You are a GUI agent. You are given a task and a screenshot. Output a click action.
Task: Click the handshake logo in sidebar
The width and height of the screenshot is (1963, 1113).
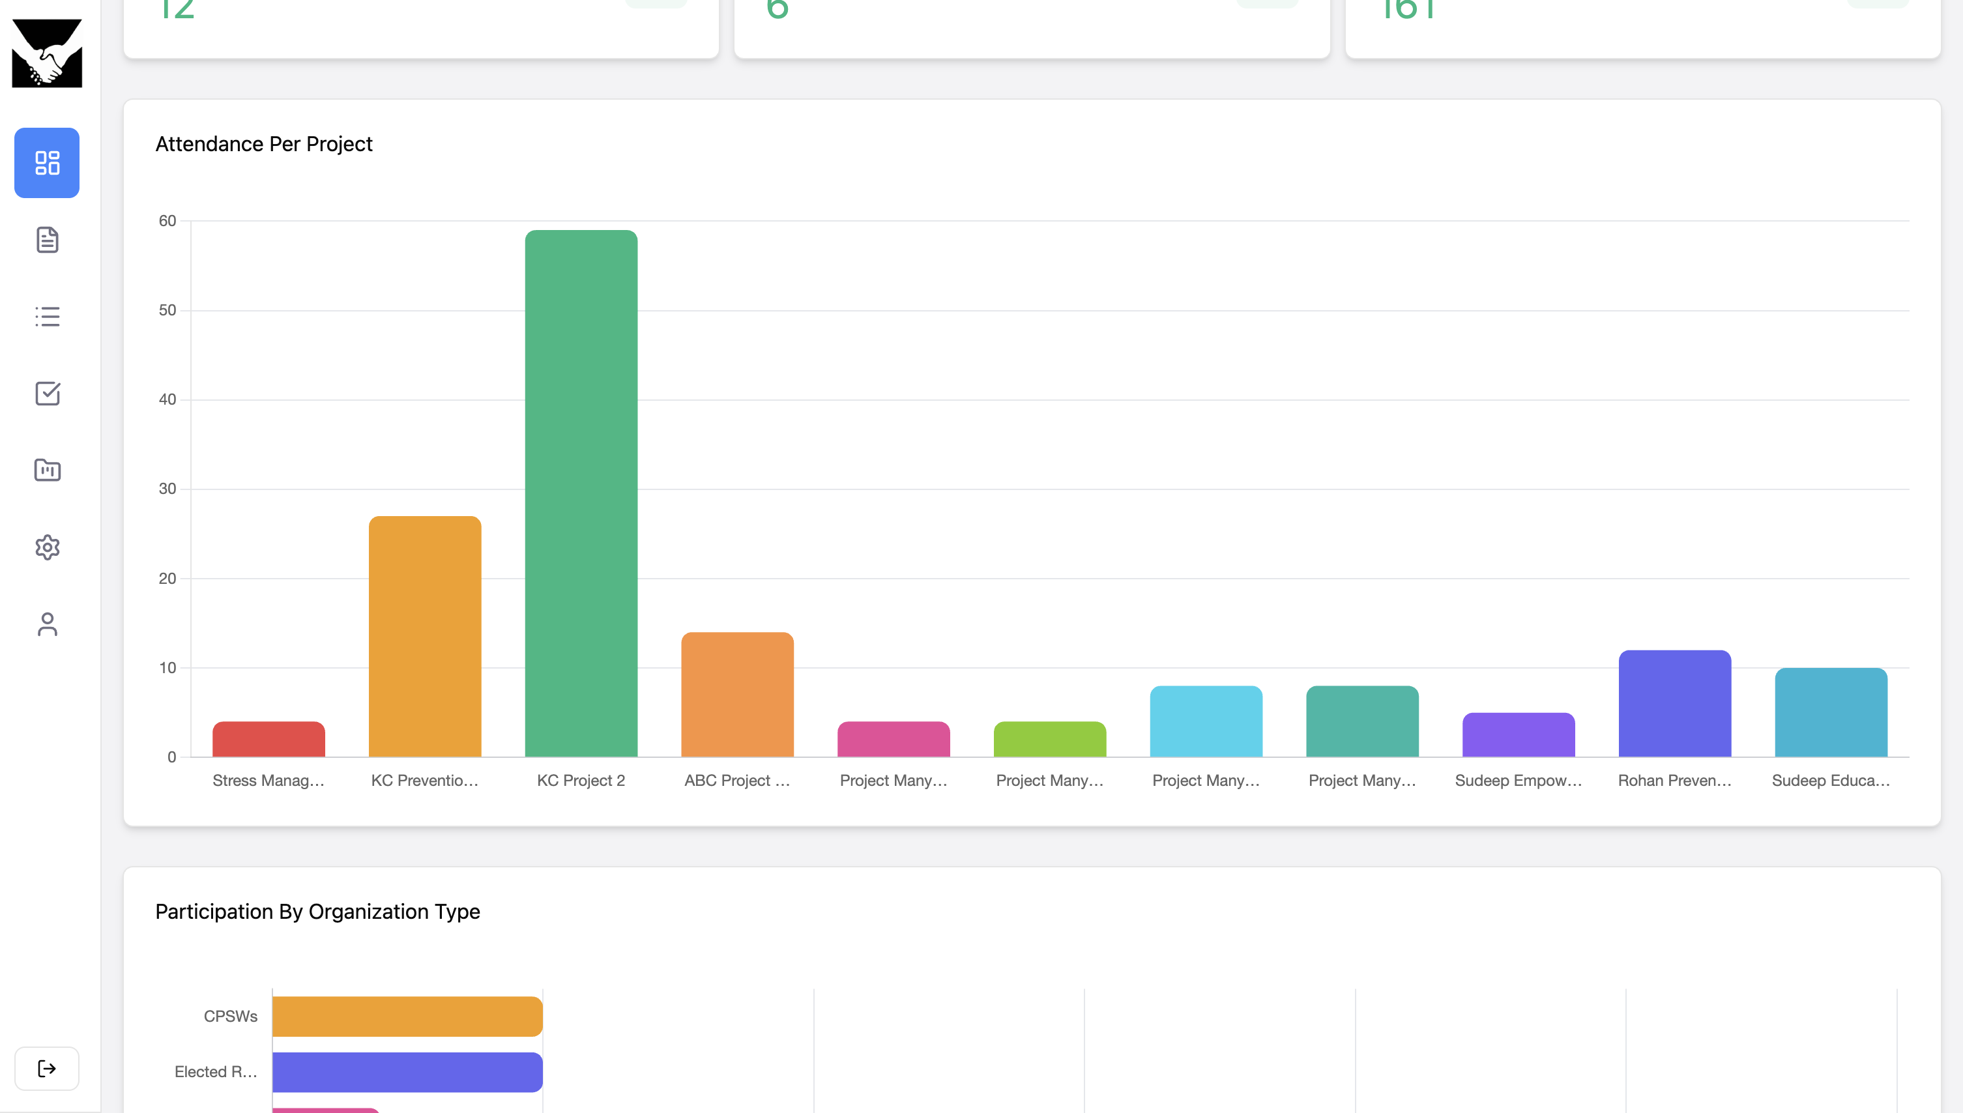tap(47, 53)
